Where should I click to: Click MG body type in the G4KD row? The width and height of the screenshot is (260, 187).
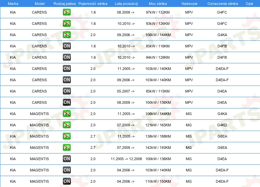189,125
